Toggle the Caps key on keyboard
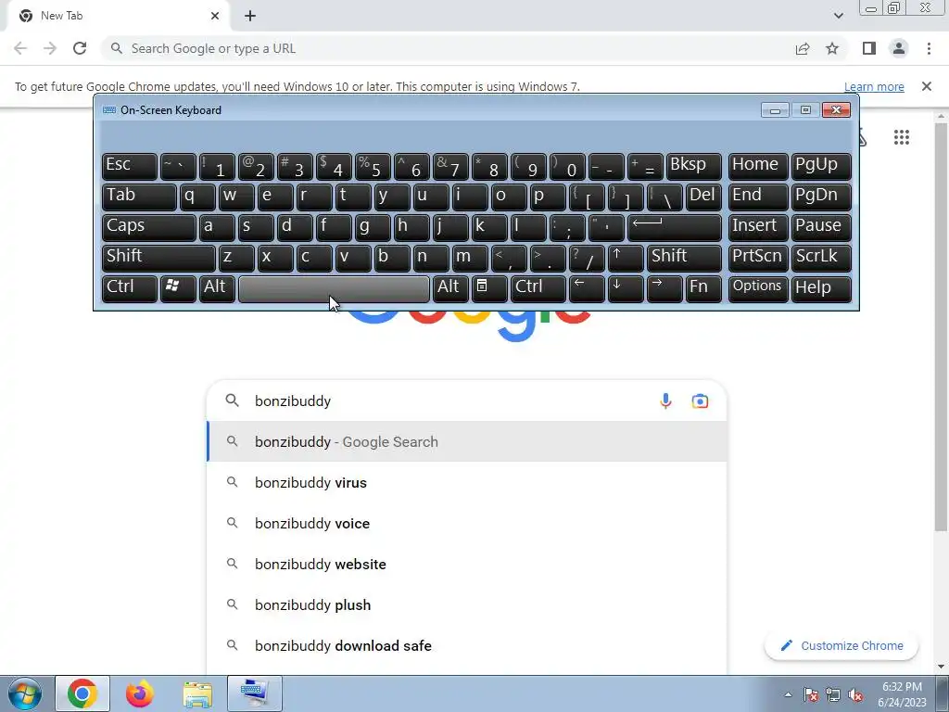 pyautogui.click(x=149, y=228)
